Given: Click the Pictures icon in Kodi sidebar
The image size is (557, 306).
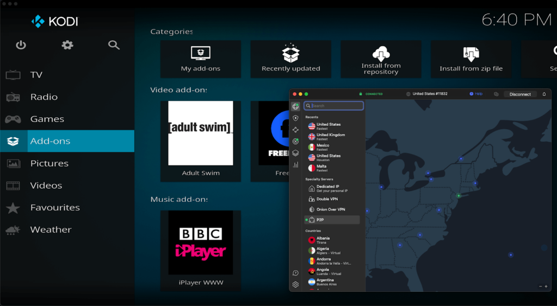Looking at the screenshot, I should (x=13, y=163).
